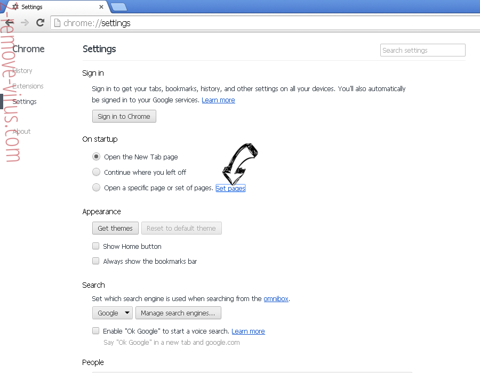Enable the Show Home button checkbox
The image size is (480, 373).
(x=96, y=246)
